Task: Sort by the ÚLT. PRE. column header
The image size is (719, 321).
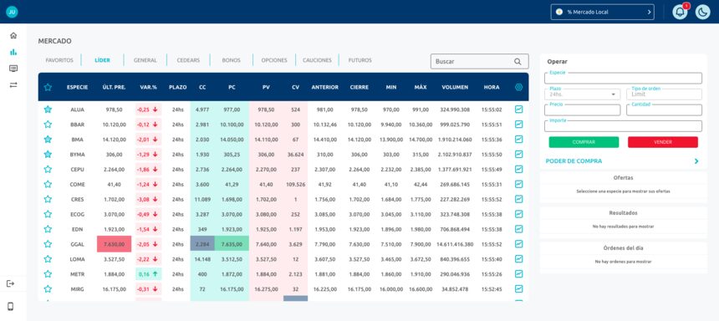Action: [x=114, y=87]
